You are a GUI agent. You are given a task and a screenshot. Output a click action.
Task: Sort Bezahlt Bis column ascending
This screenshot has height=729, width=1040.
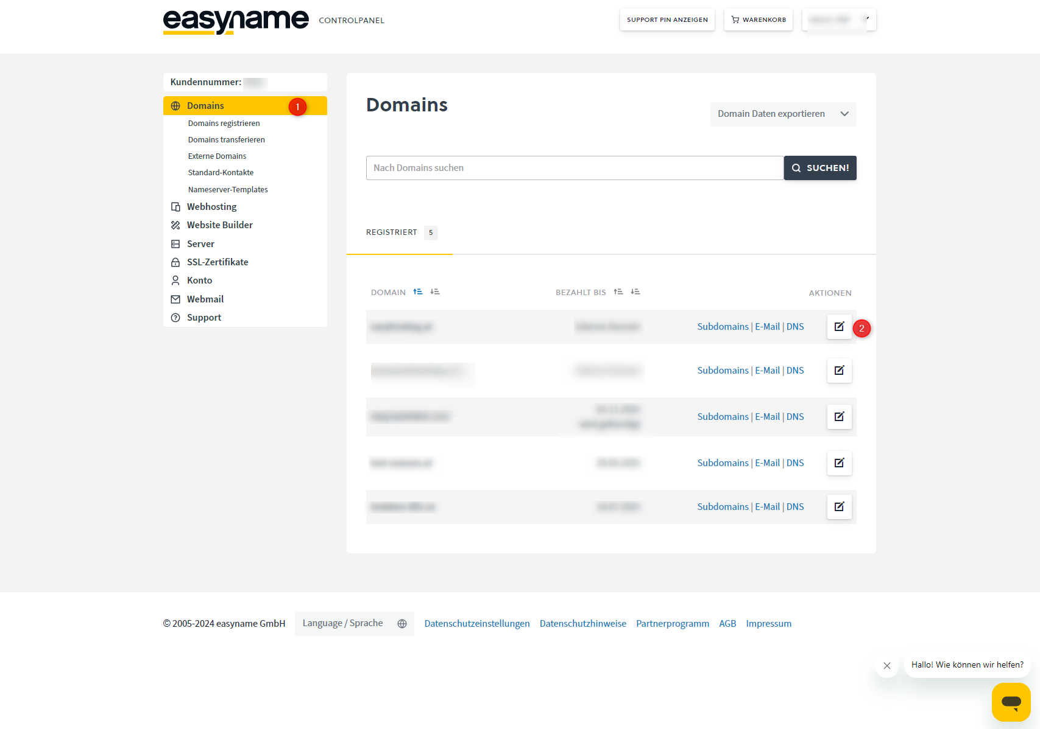tap(618, 292)
